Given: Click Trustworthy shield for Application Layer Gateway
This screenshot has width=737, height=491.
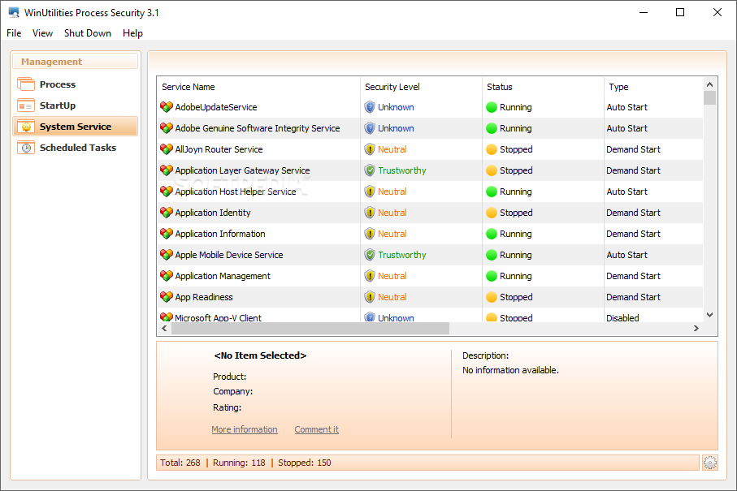Looking at the screenshot, I should point(370,170).
